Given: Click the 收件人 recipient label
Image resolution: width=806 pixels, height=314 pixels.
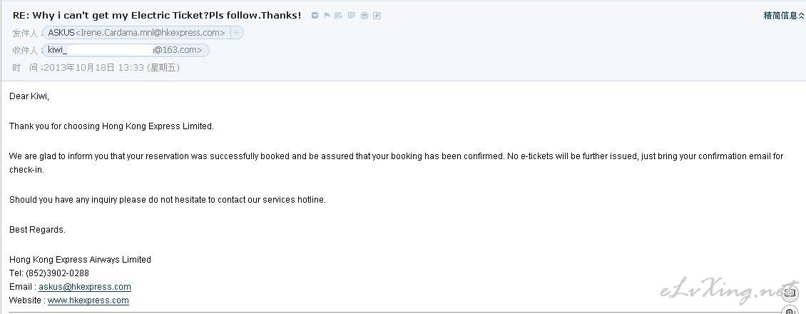Looking at the screenshot, I should click(26, 51).
